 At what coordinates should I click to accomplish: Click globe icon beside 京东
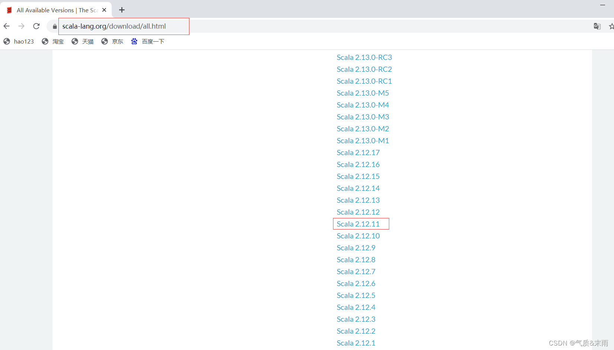pyautogui.click(x=105, y=41)
